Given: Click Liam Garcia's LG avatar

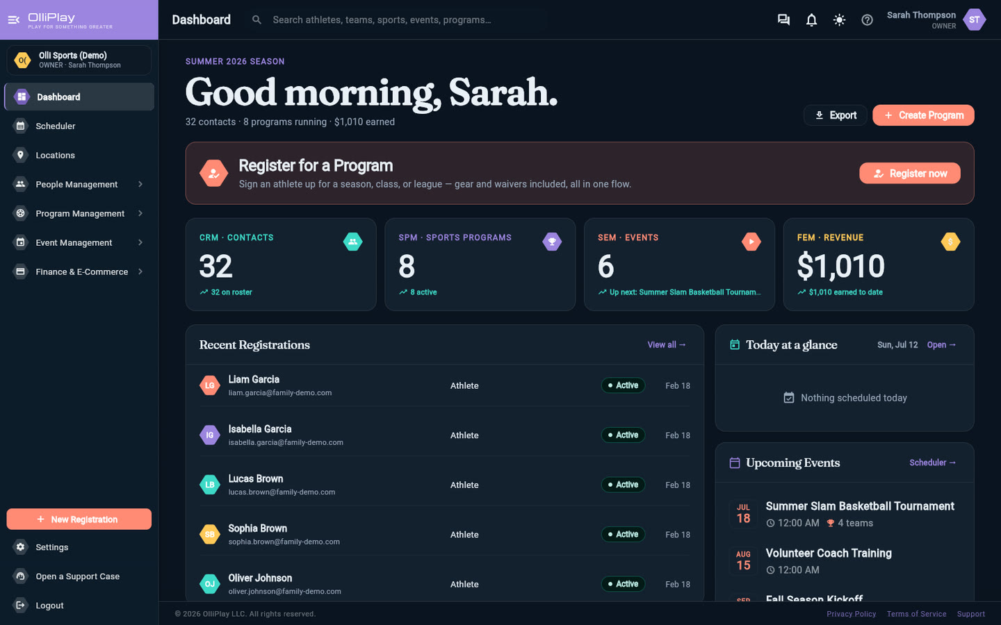Looking at the screenshot, I should point(210,385).
